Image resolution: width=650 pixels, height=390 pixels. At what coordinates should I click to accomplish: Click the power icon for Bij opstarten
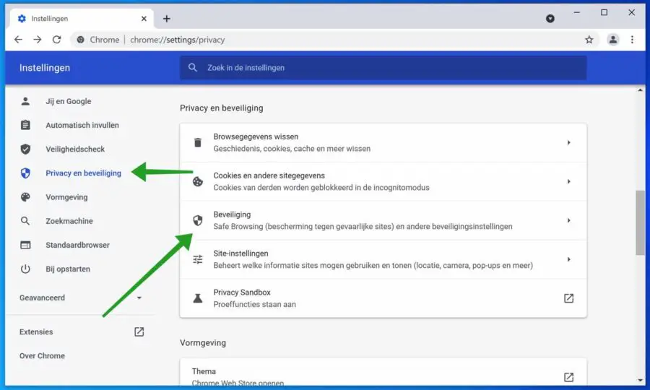[x=25, y=269]
